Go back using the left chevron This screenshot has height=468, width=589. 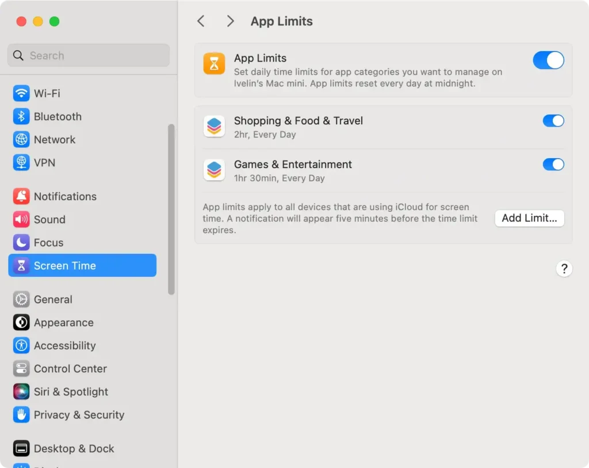201,21
